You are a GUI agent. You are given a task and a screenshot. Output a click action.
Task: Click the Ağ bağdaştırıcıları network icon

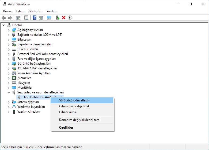14,30
